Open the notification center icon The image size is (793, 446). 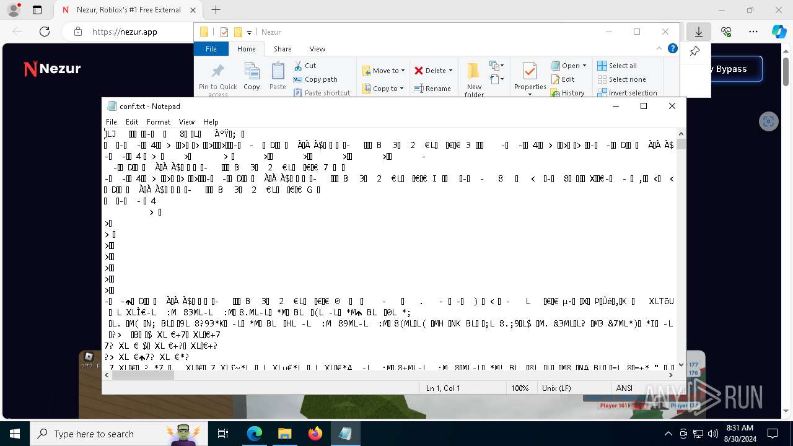773,434
